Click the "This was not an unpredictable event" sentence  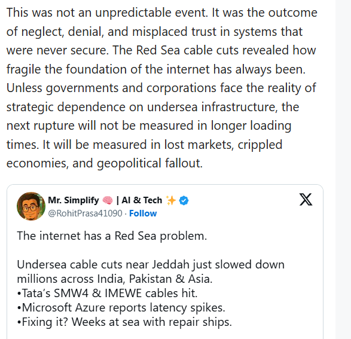[107, 13]
